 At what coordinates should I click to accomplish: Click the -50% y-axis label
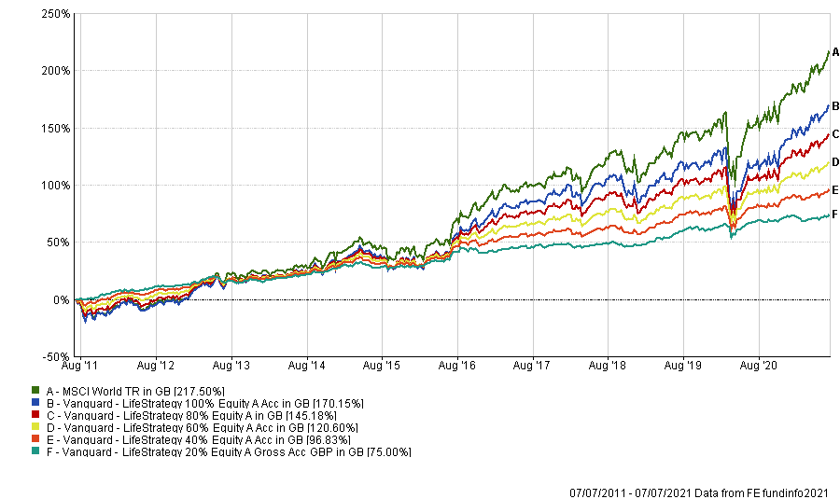pos(57,356)
